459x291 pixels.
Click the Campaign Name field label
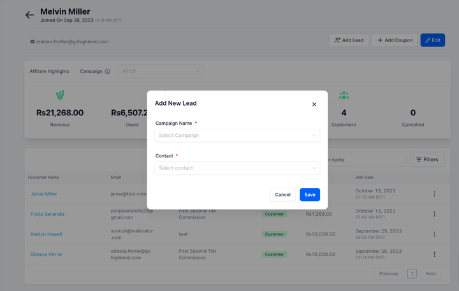coord(173,124)
